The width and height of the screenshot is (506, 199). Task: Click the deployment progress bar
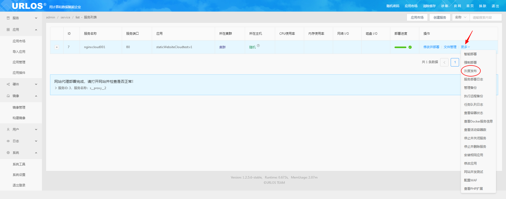[400, 47]
